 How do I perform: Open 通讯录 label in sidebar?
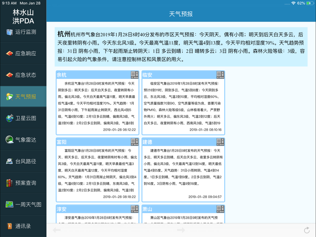(x=23, y=226)
